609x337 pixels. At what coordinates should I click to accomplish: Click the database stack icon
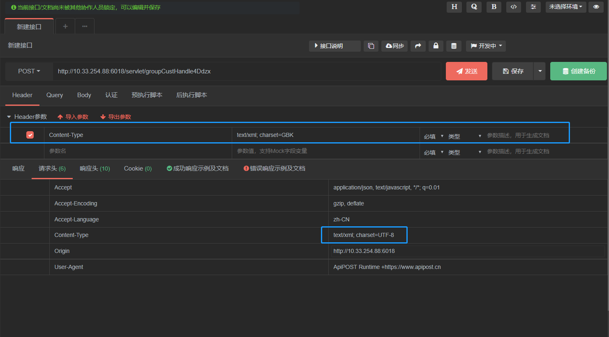coord(454,46)
